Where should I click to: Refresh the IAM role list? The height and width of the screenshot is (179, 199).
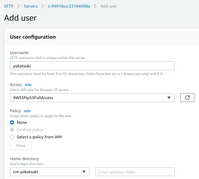(x=187, y=98)
